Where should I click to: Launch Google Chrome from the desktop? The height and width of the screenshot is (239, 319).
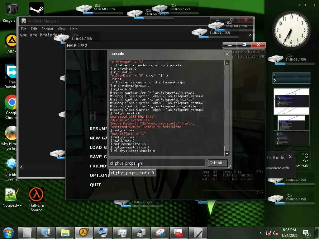click(11, 107)
